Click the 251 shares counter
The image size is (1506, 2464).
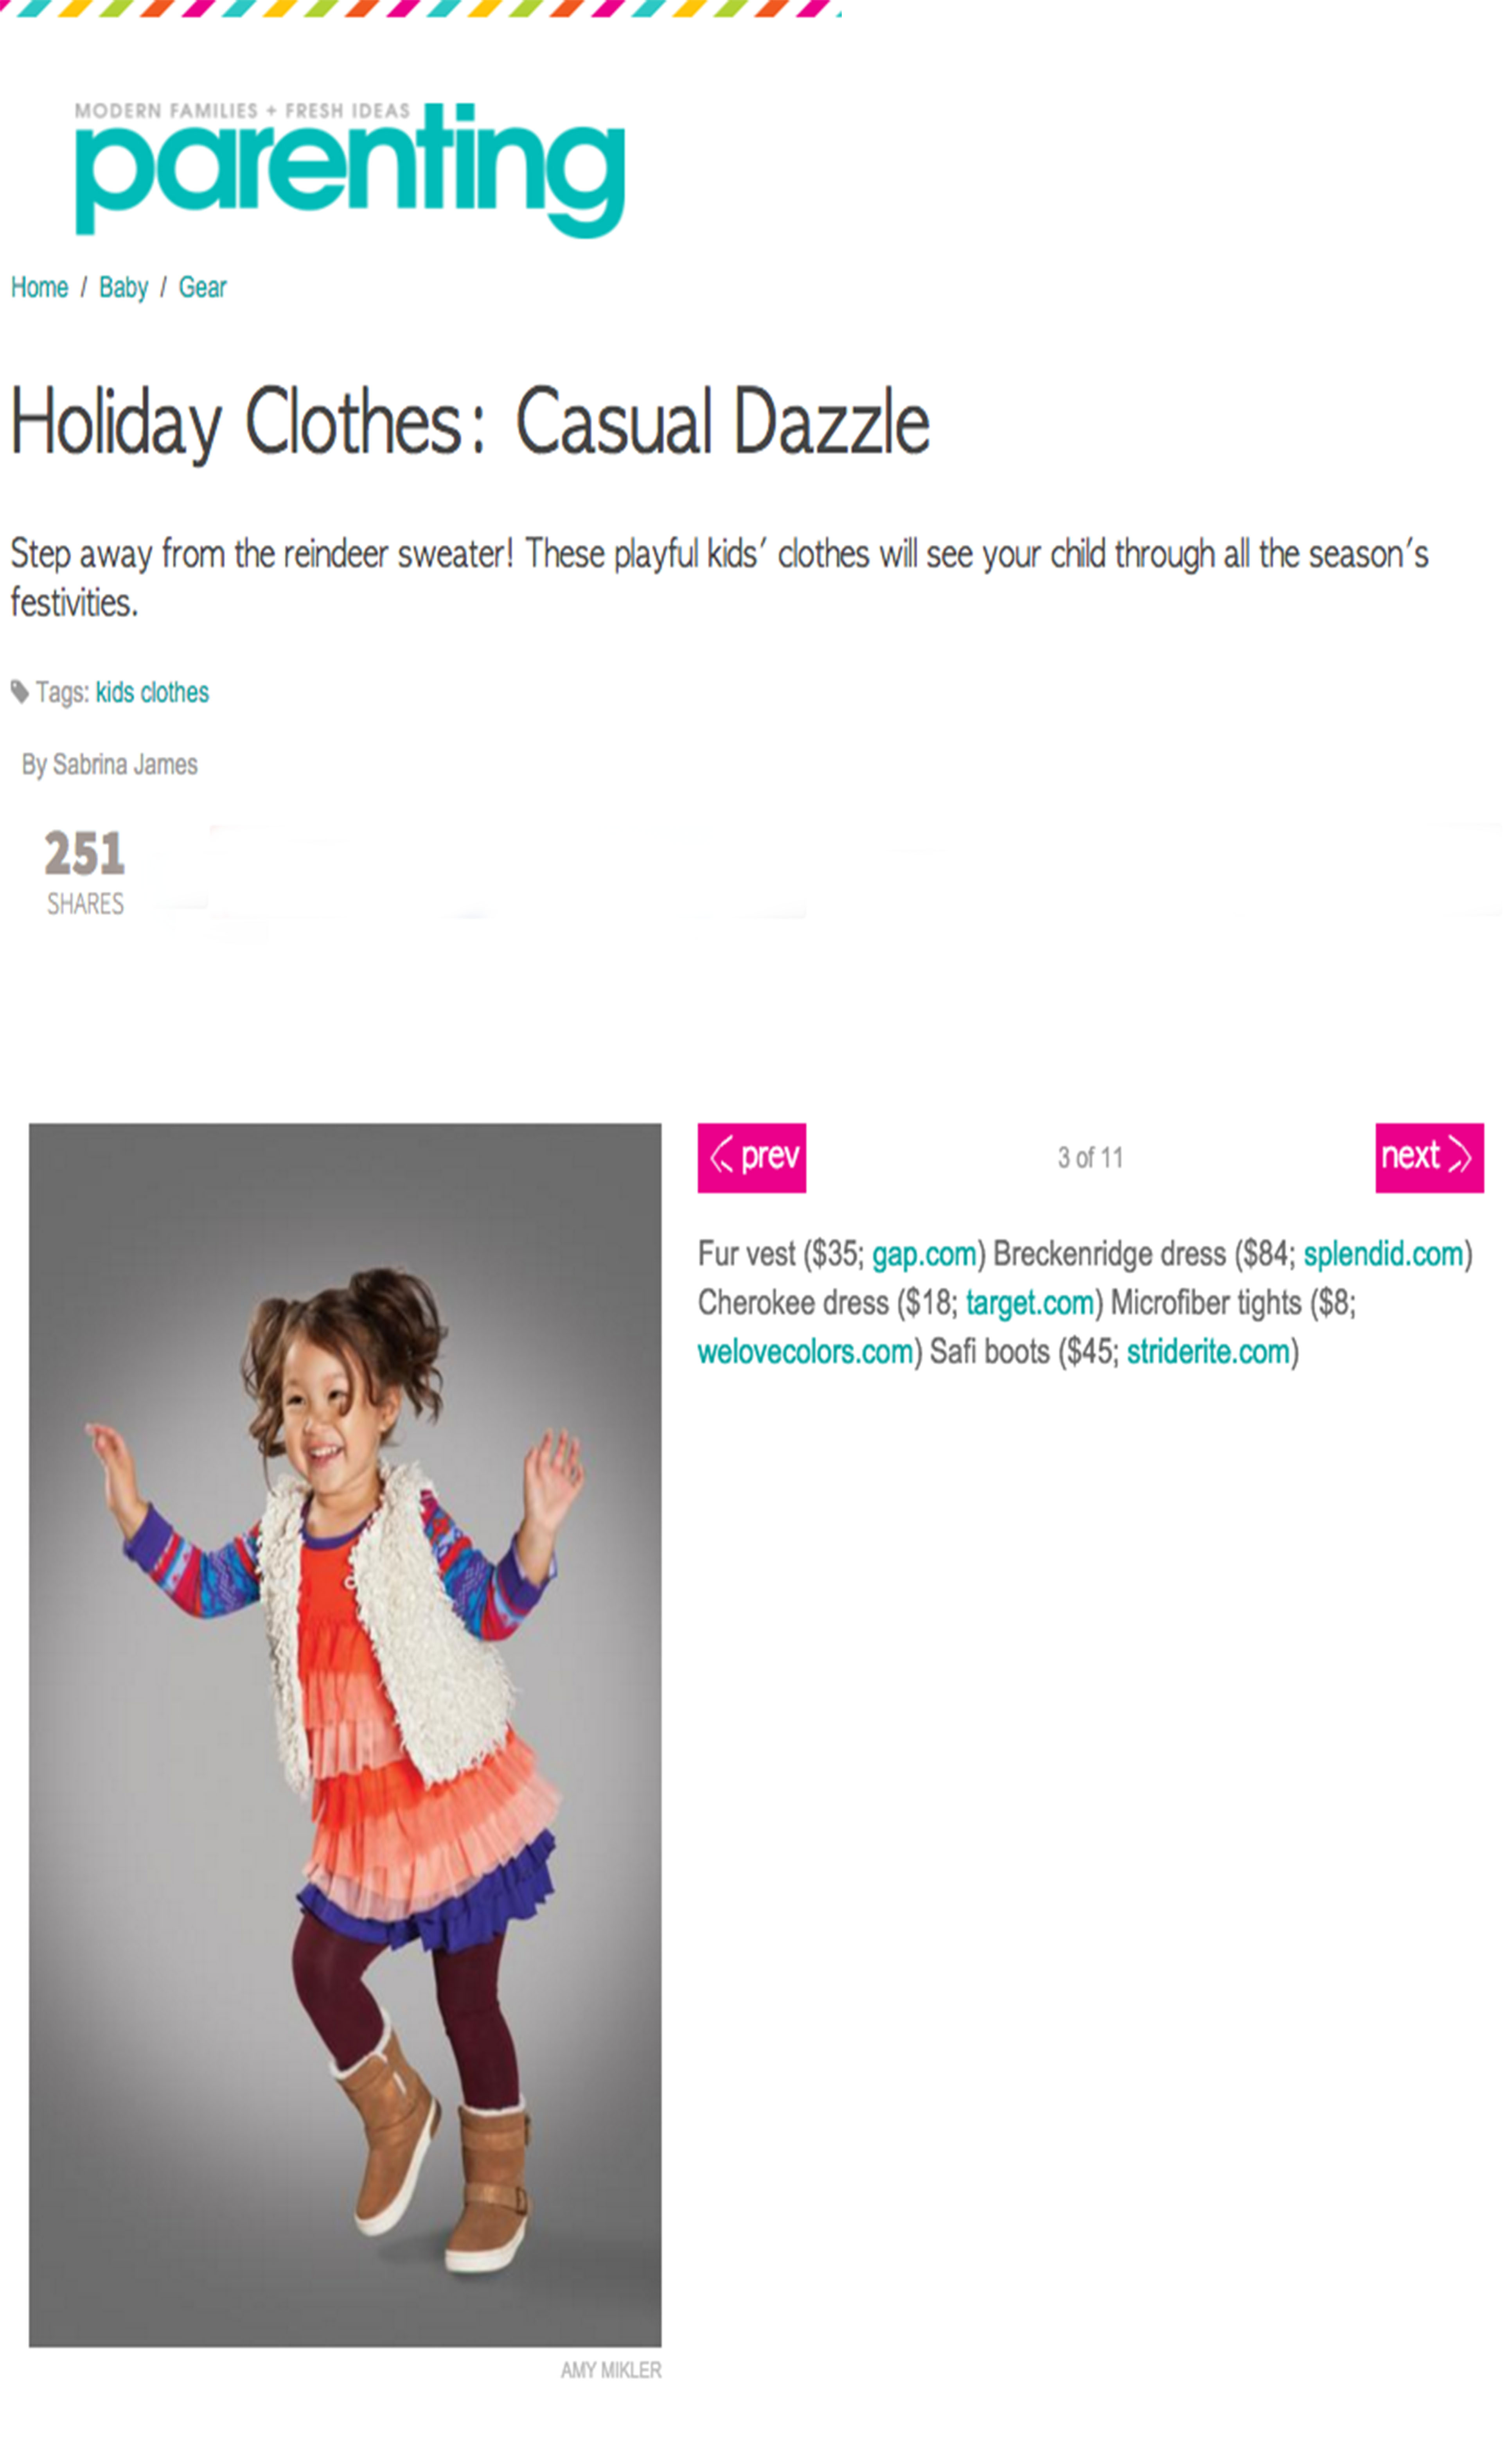pos(85,871)
